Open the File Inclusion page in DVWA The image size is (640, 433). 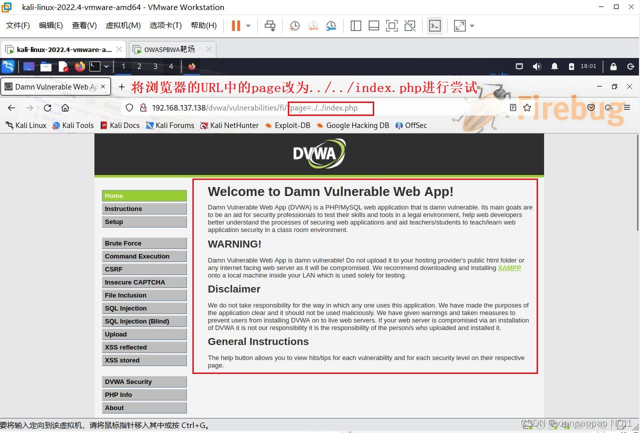(144, 295)
